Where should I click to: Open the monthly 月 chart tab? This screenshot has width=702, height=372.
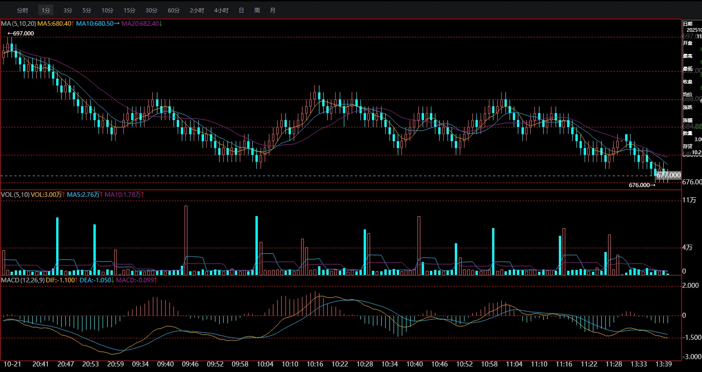click(273, 10)
